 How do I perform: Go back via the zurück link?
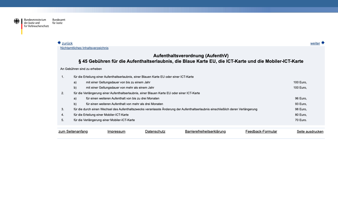tap(67, 43)
